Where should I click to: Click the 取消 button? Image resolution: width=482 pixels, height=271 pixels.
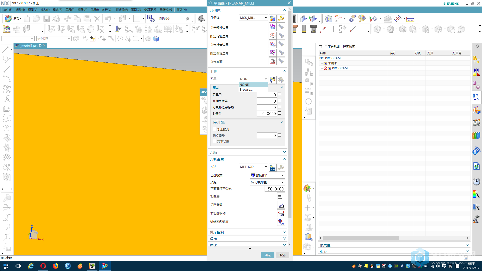pos(282,255)
